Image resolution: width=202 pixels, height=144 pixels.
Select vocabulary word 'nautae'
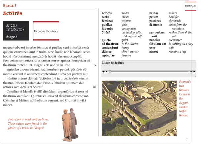coord(154,13)
